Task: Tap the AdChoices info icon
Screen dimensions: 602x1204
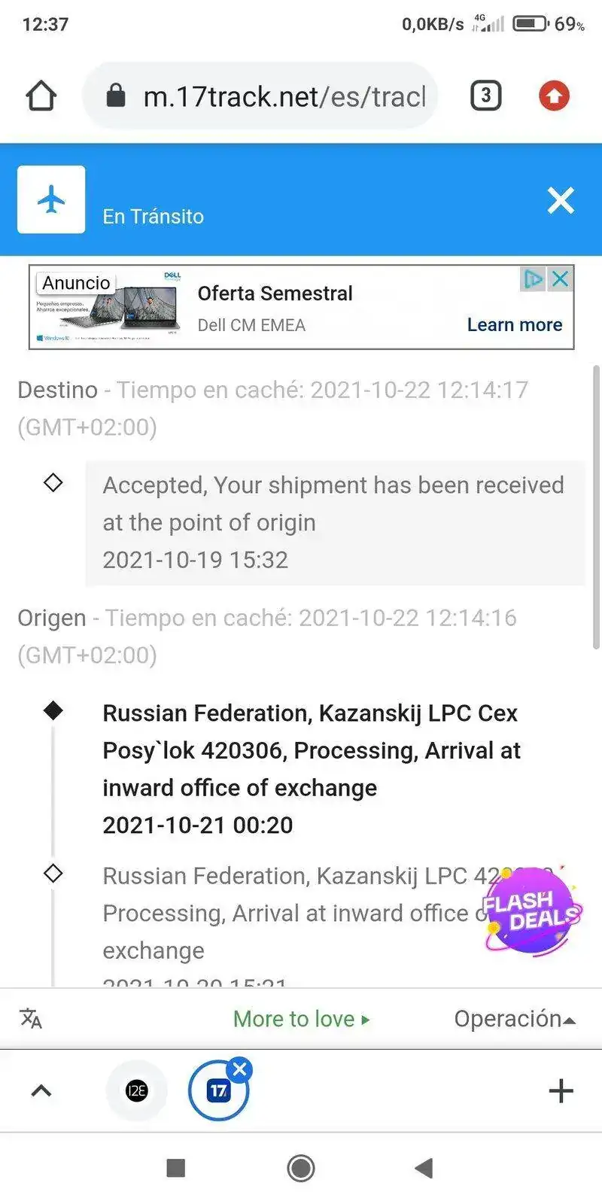Action: [533, 279]
